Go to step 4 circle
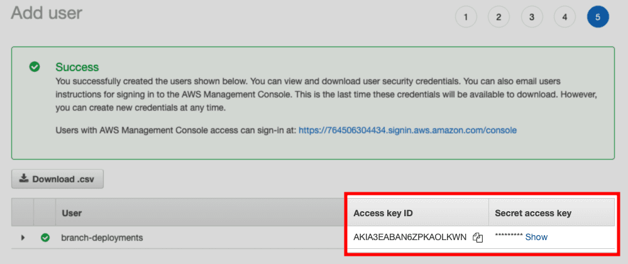This screenshot has height=264, width=628. tap(565, 17)
